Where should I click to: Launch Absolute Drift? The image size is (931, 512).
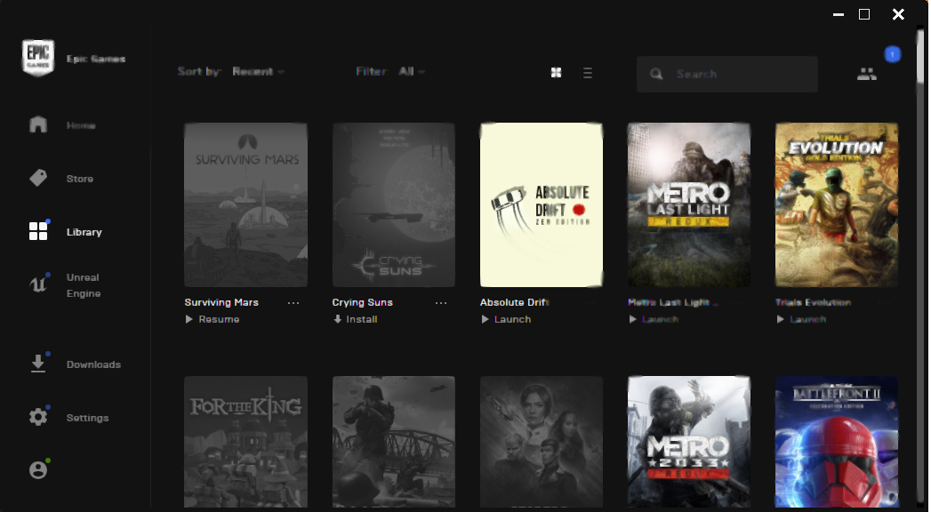point(506,319)
